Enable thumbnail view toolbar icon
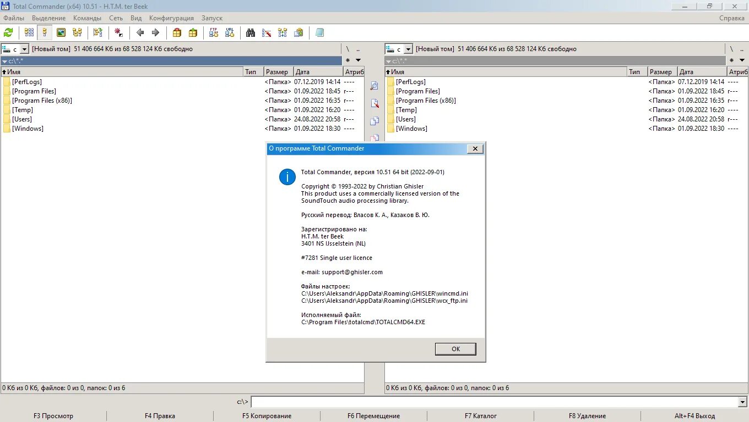The width and height of the screenshot is (749, 422). pyautogui.click(x=61, y=33)
